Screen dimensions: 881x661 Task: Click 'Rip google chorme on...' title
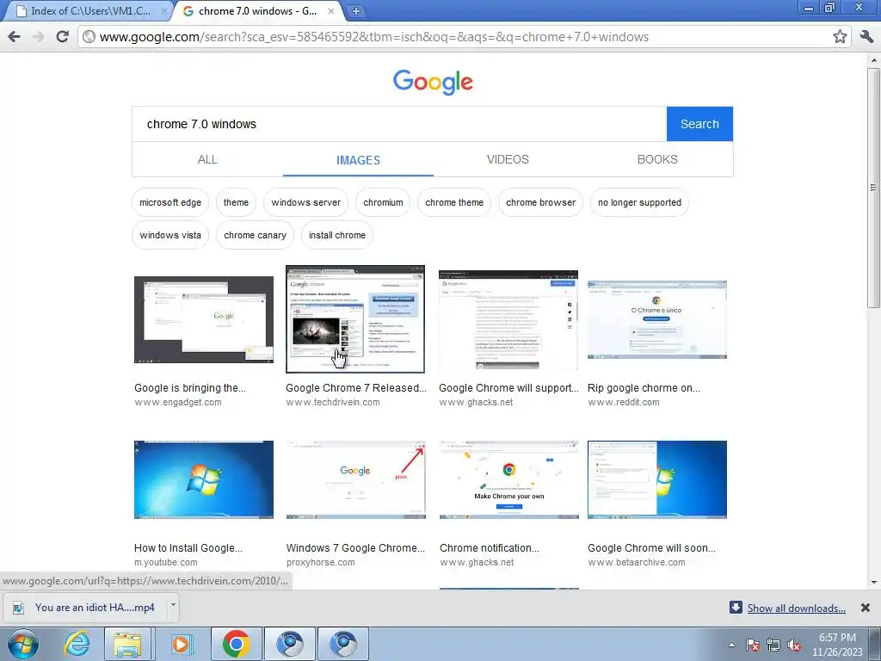[644, 388]
